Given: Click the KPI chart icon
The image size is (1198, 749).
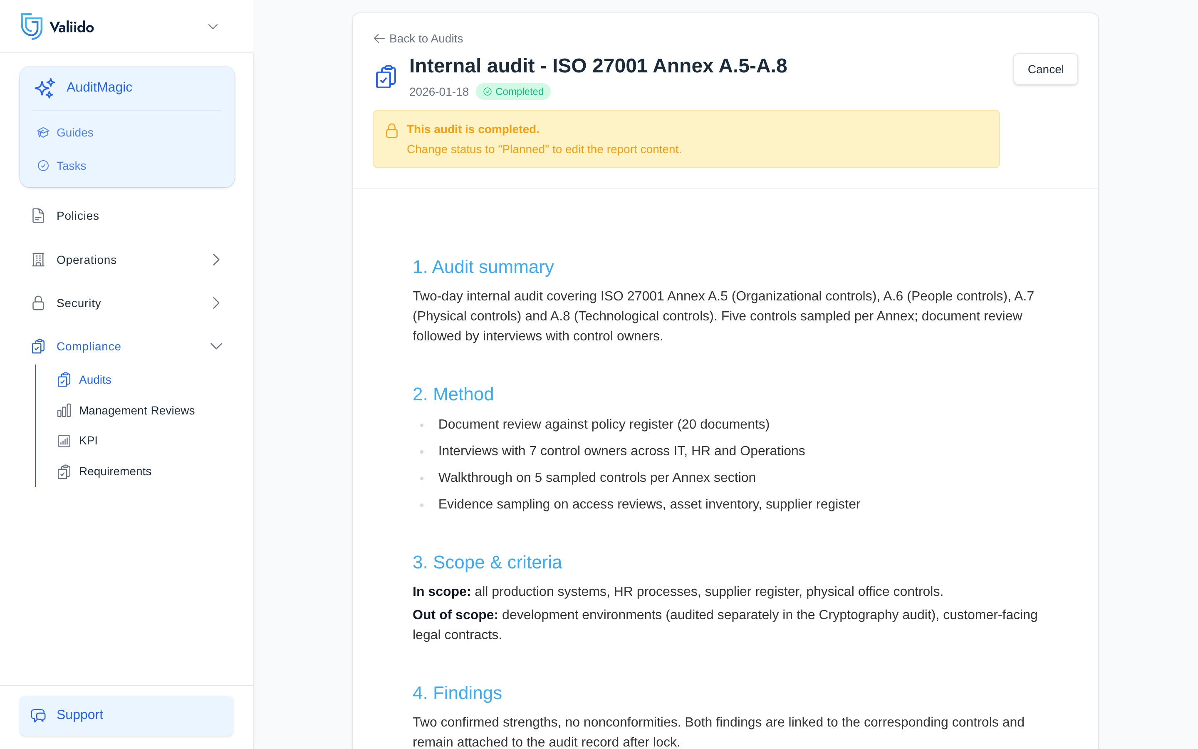Looking at the screenshot, I should click(64, 441).
